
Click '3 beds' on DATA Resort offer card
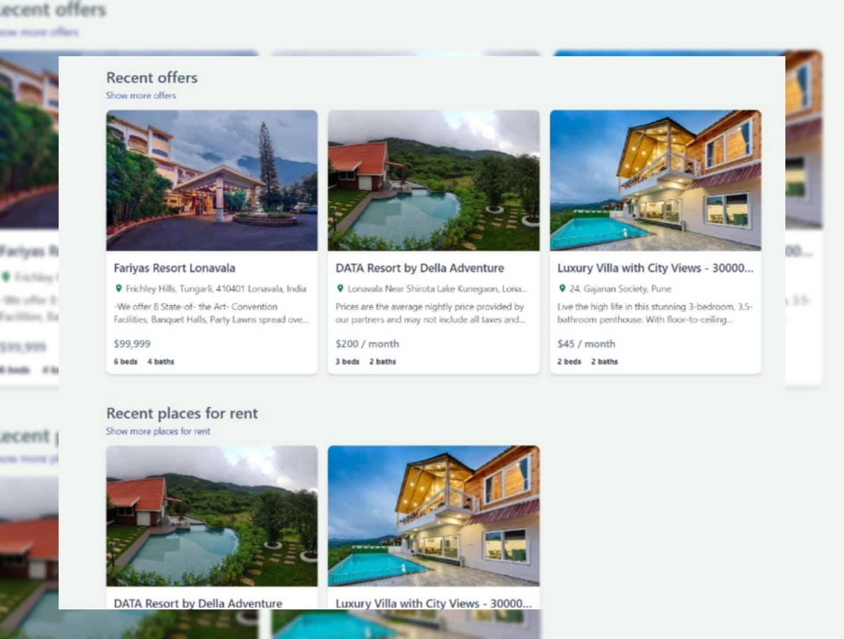click(x=348, y=362)
